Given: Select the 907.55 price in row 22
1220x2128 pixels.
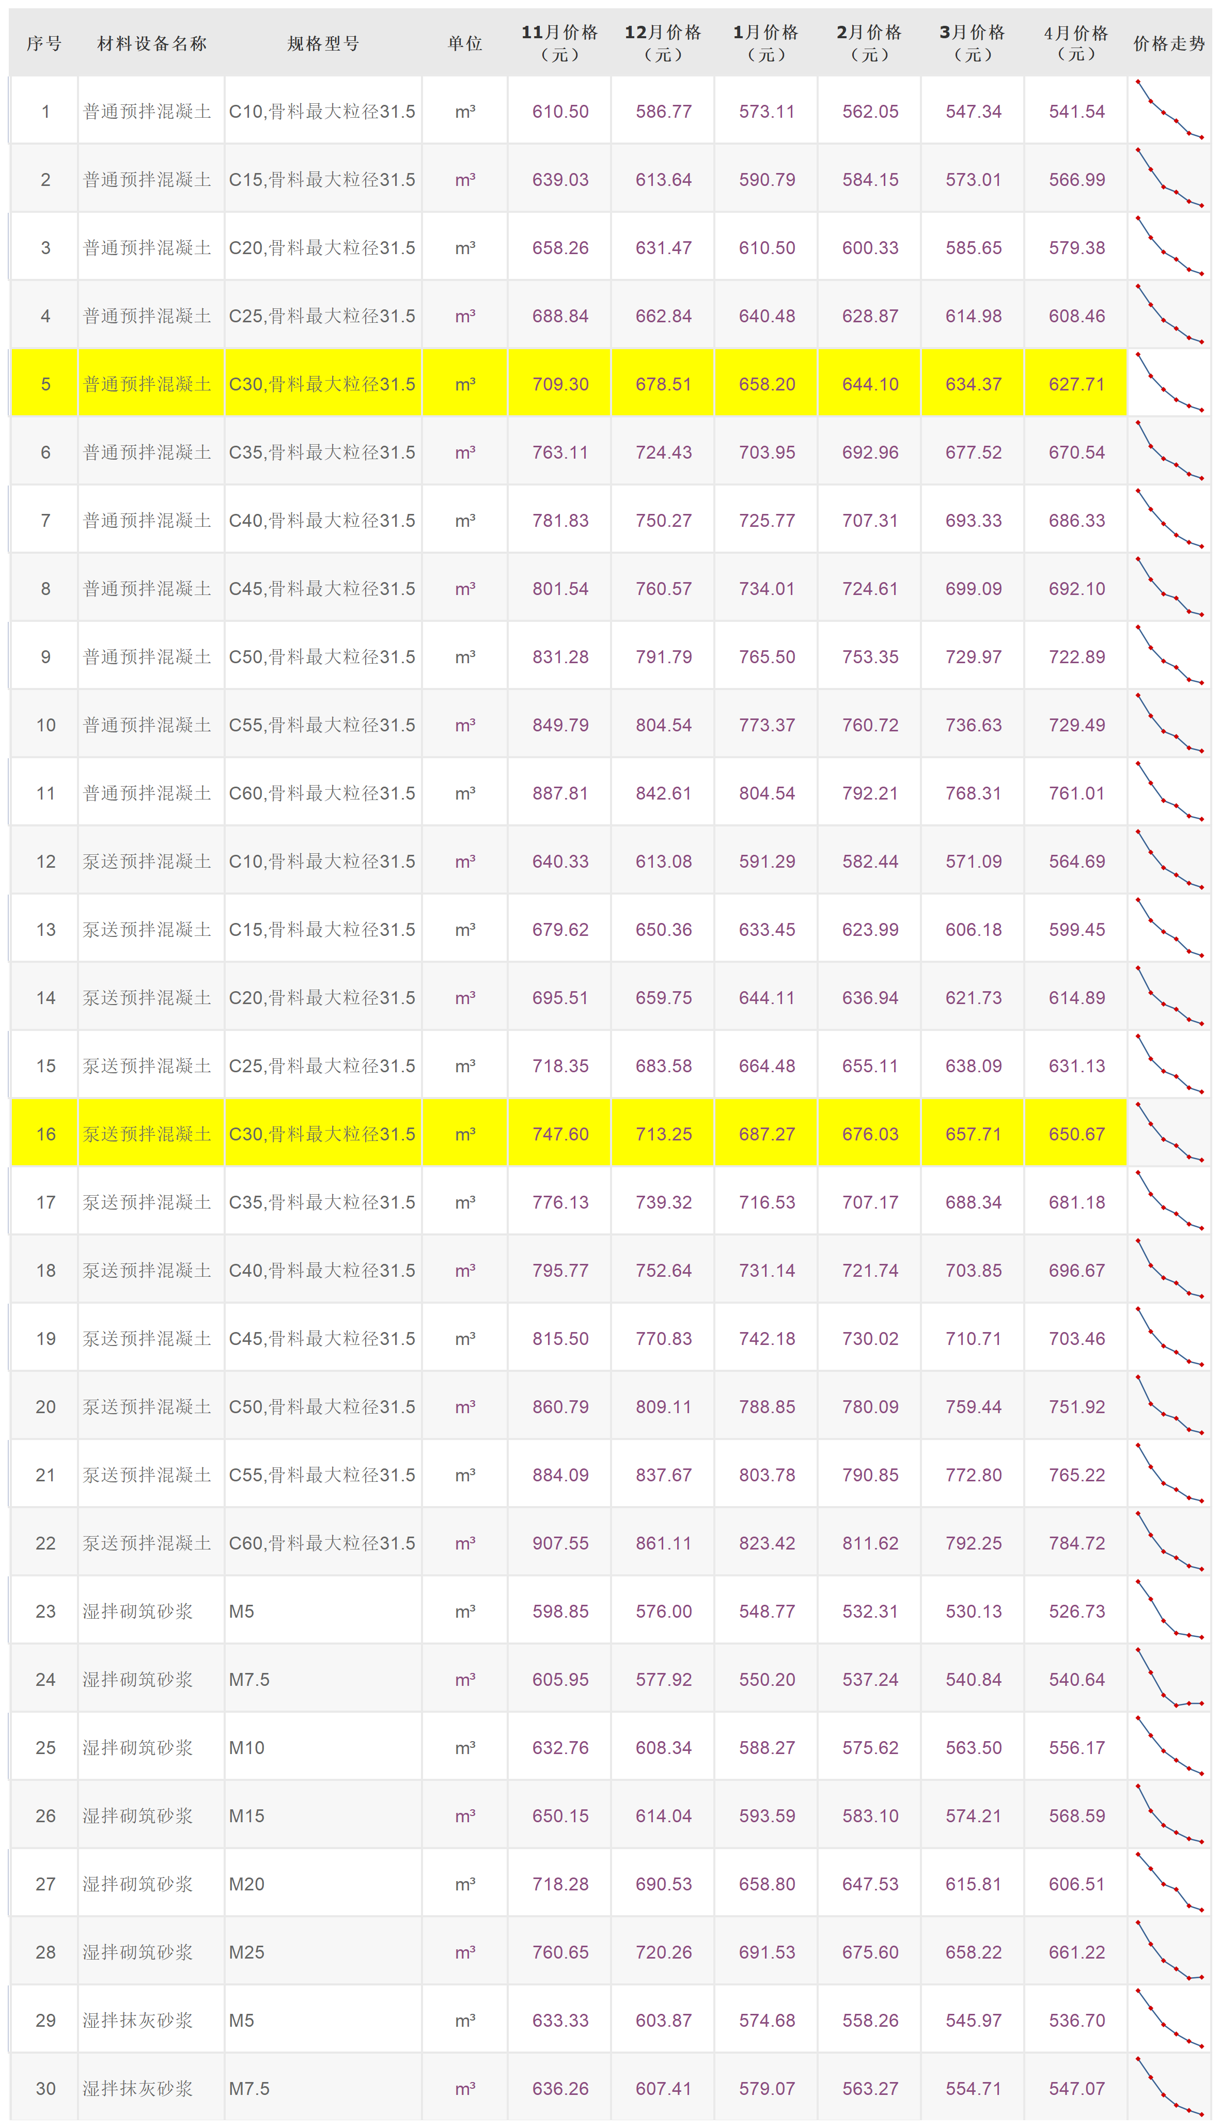Looking at the screenshot, I should (560, 1543).
